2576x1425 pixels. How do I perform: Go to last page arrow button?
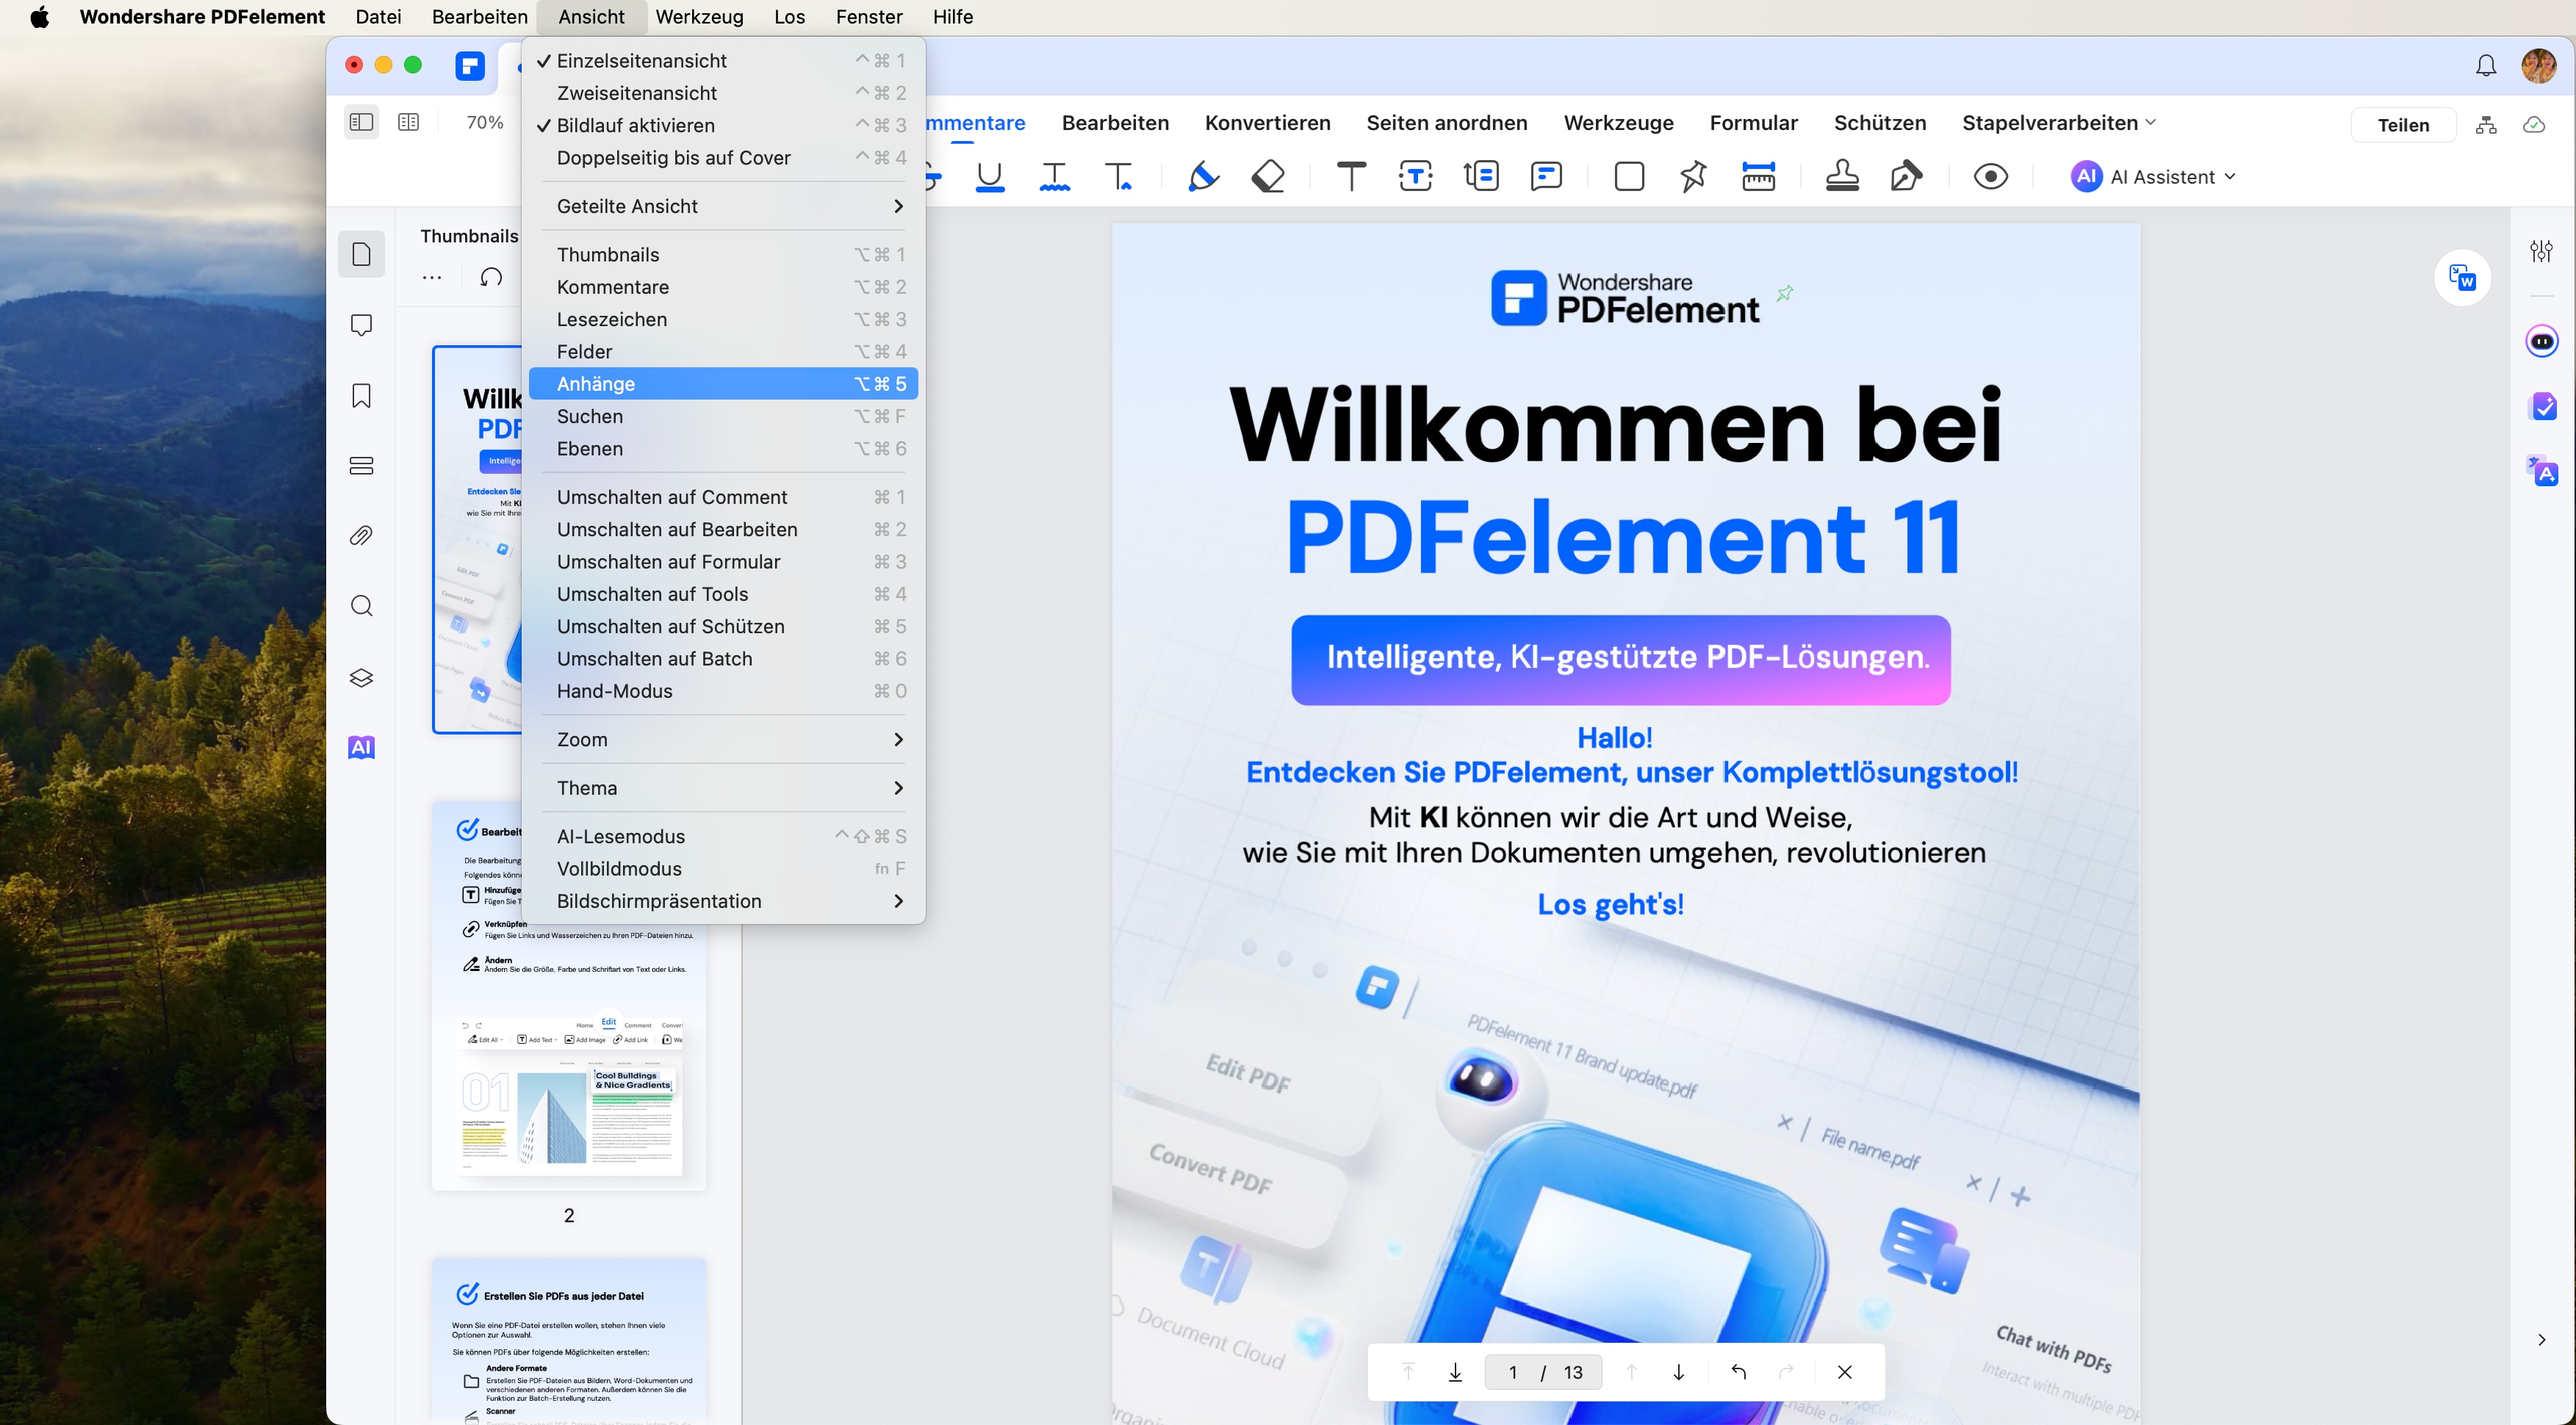click(1455, 1372)
